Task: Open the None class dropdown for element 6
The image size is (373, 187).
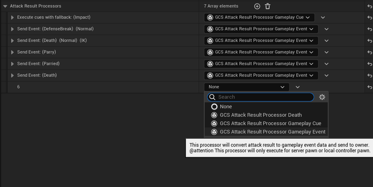Action: (x=247, y=87)
